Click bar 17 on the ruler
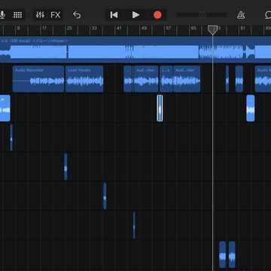The image size is (271, 271). (44, 28)
